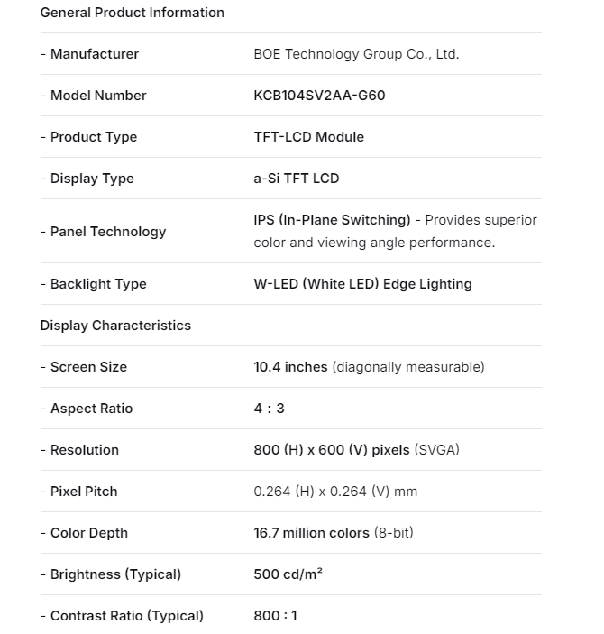604x634 pixels.
Task: Select the BOE Technology Group Co., Ltd. text
Action: [356, 54]
